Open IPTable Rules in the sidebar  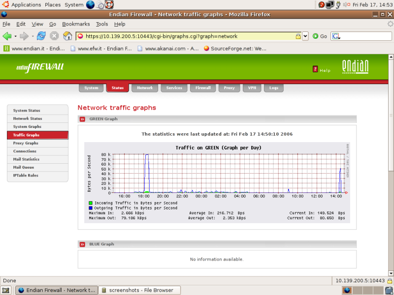38,176
